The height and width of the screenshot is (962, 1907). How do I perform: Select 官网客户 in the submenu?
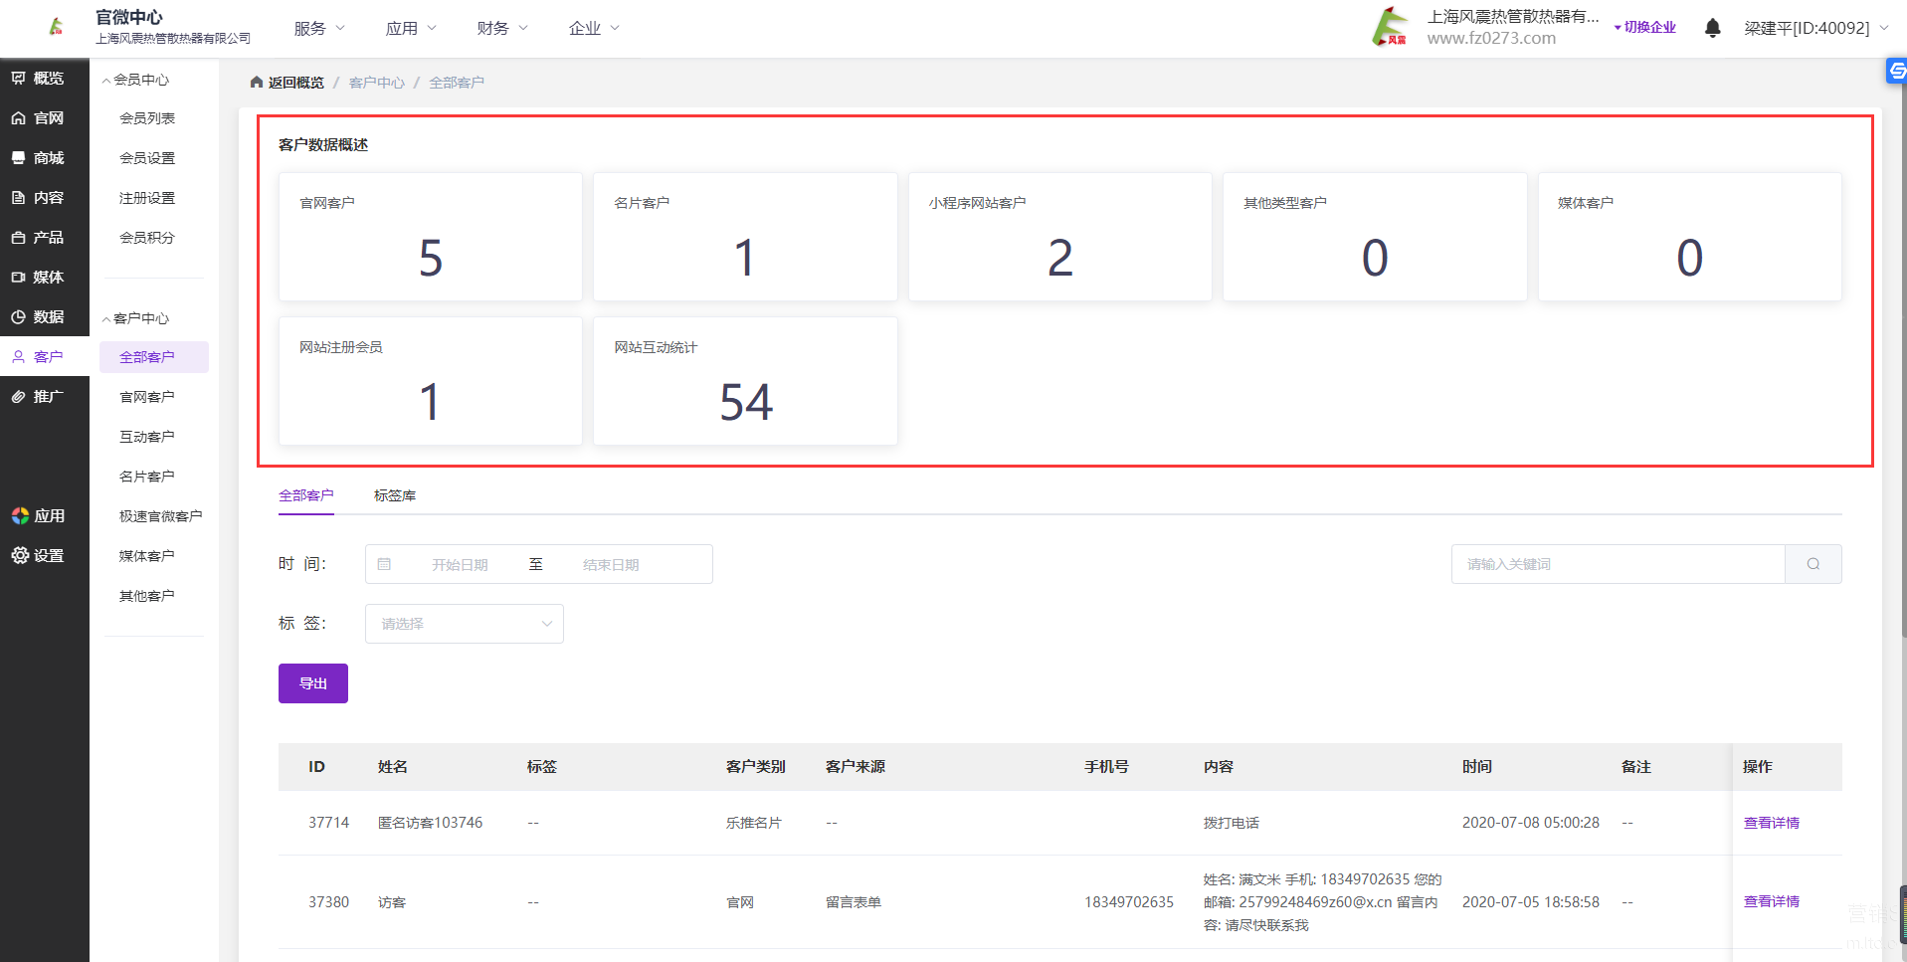pyautogui.click(x=147, y=397)
